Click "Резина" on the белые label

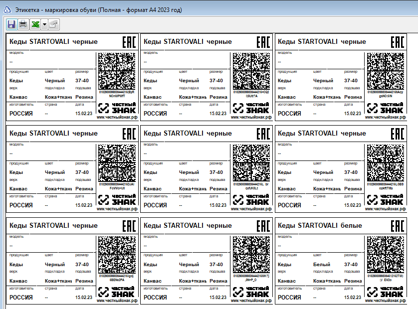[x=353, y=281]
